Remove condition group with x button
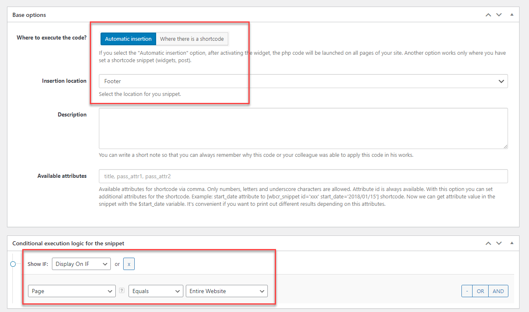The height and width of the screenshot is (312, 529). tap(129, 264)
